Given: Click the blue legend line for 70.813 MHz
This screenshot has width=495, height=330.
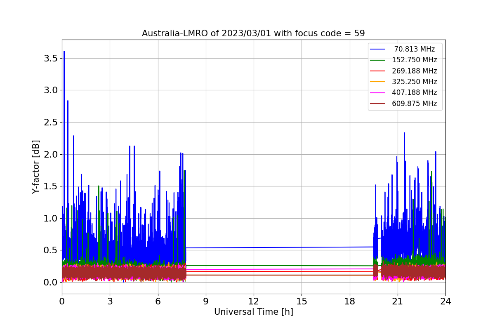Looking at the screenshot, I should click(378, 49).
